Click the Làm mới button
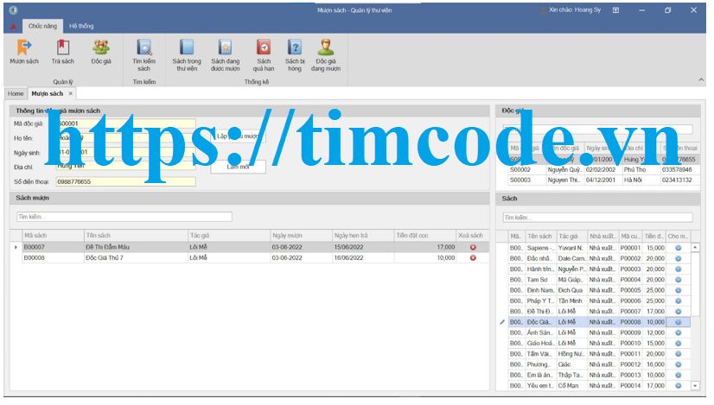Viewport: 714px width, 405px height. click(239, 167)
